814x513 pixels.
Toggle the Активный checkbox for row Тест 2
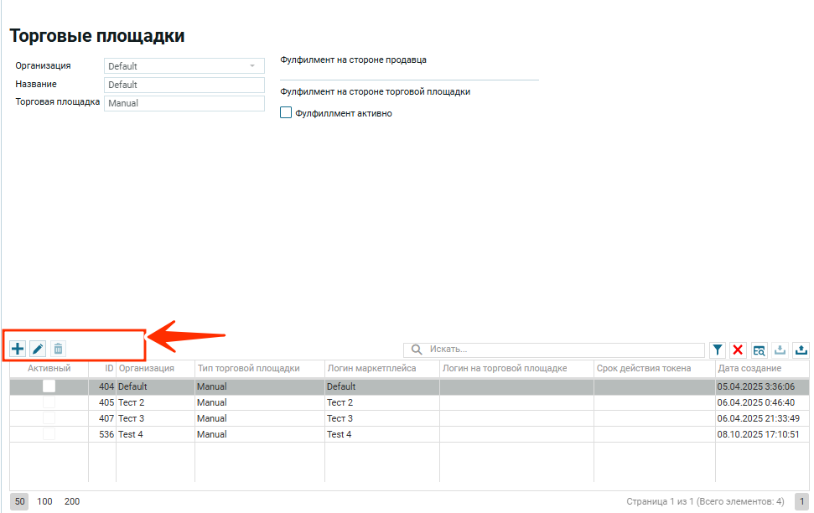49,402
